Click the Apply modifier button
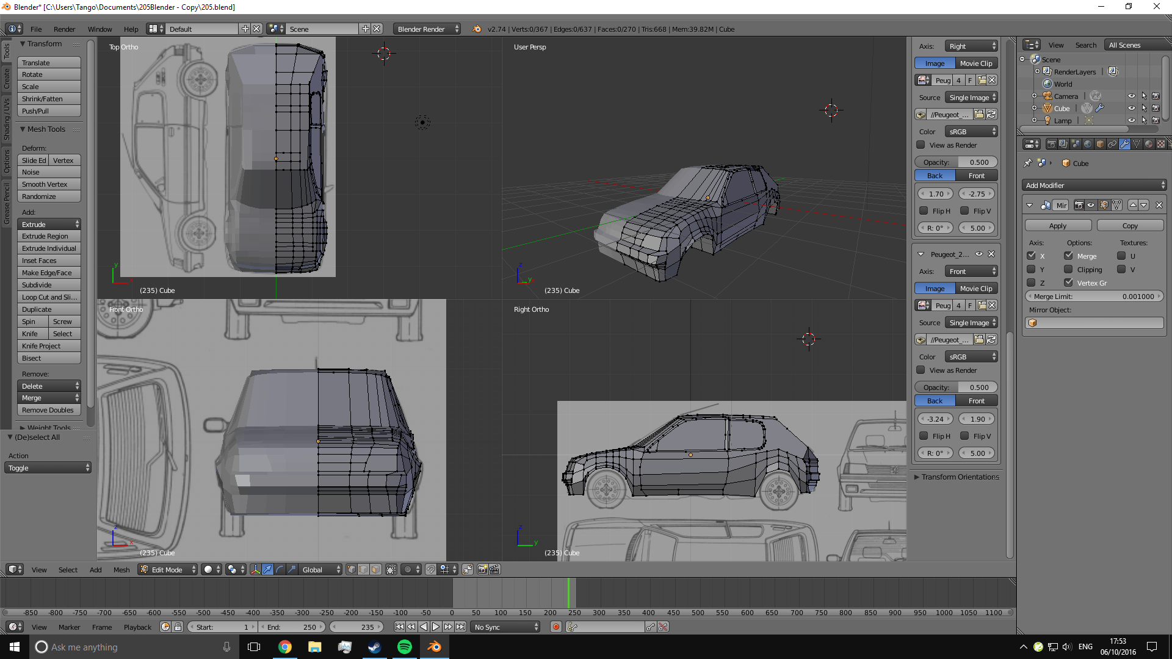This screenshot has width=1172, height=659. (x=1058, y=226)
